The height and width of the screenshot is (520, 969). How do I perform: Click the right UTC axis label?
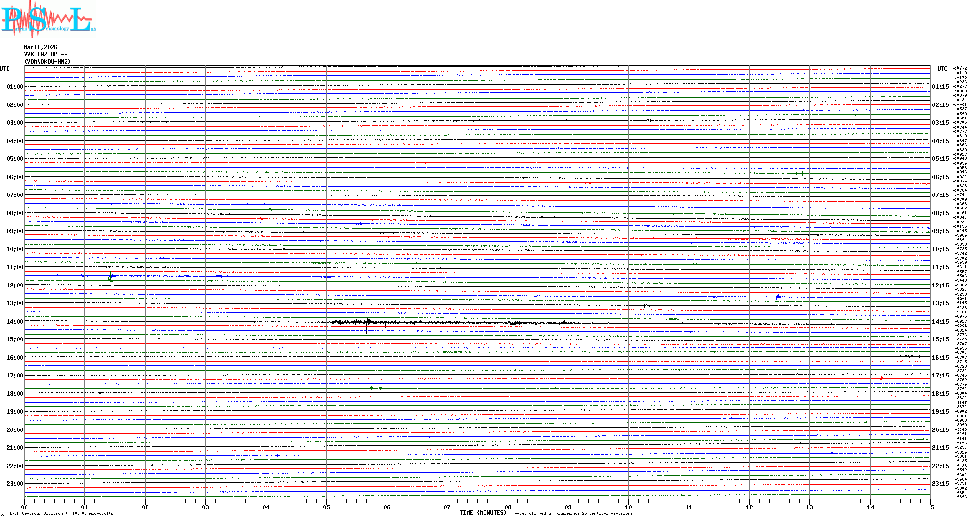tap(942, 69)
